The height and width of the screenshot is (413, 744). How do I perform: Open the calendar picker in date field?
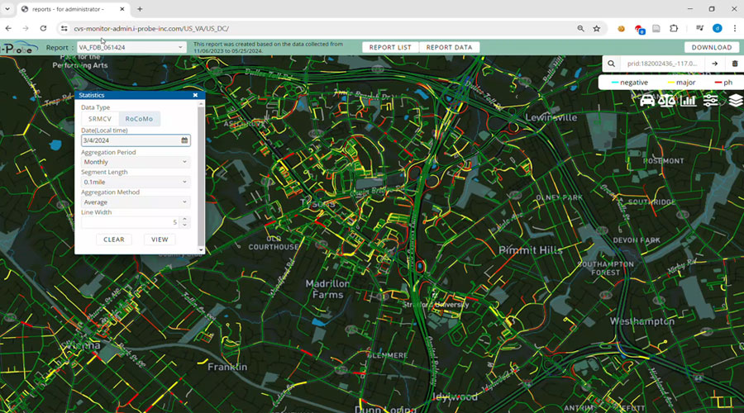[x=184, y=140]
